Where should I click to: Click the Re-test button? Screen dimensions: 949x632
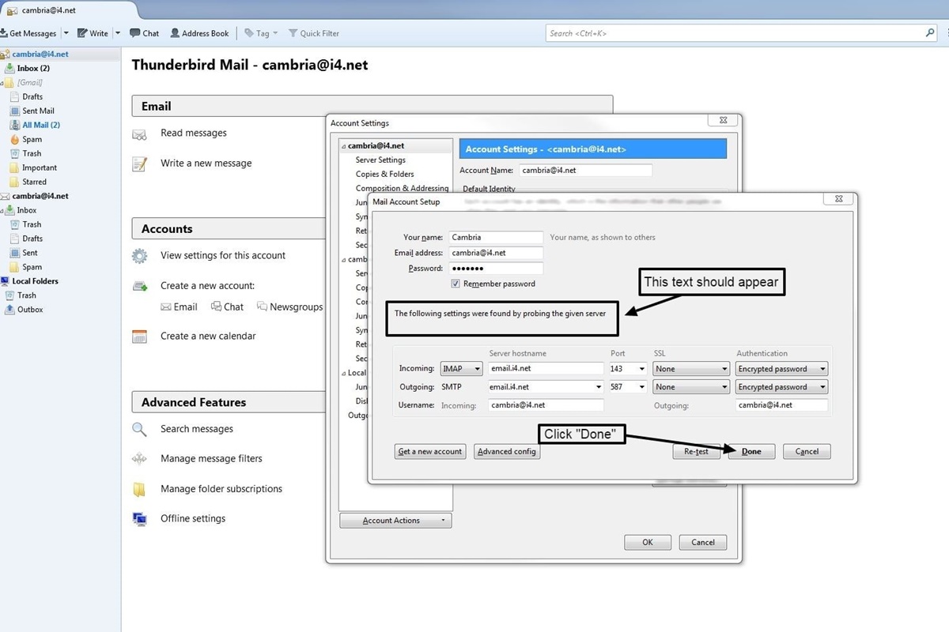tap(696, 452)
